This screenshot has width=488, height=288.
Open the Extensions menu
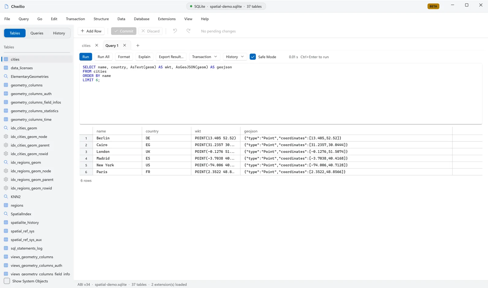(167, 19)
